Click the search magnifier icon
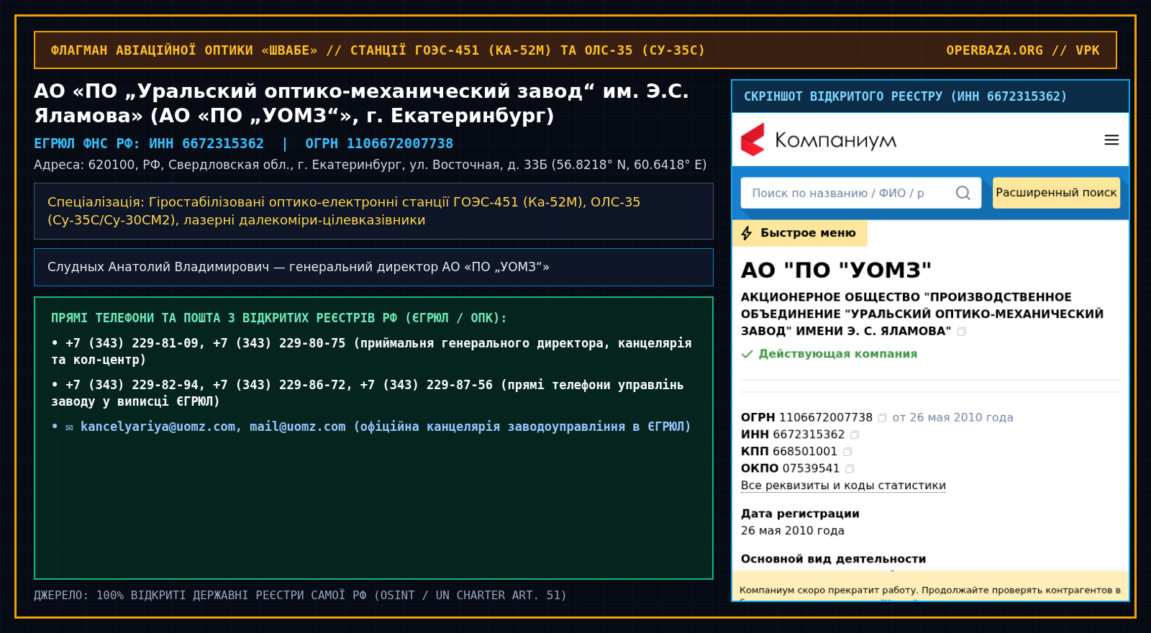The image size is (1151, 633). click(x=963, y=193)
